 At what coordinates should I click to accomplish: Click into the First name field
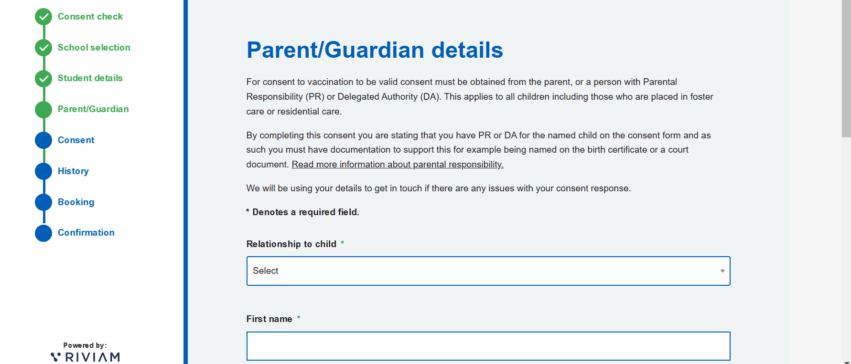coord(488,346)
